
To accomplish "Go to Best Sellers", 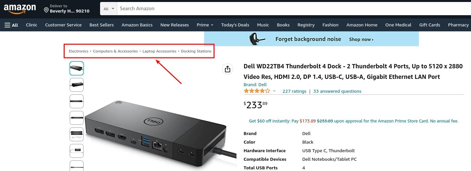I will click(x=101, y=25).
